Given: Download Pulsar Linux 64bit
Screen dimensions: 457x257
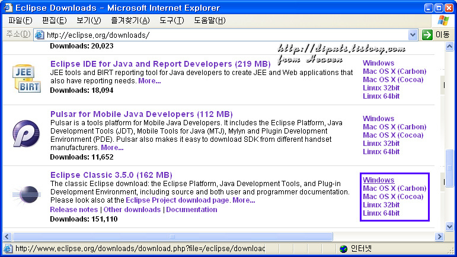Looking at the screenshot, I should click(381, 152).
